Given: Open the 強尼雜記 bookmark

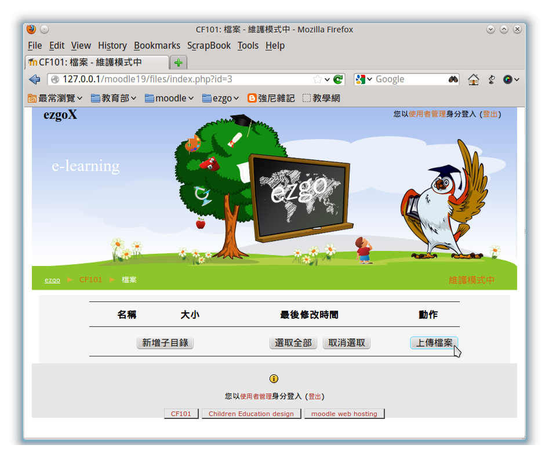Looking at the screenshot, I should point(271,99).
